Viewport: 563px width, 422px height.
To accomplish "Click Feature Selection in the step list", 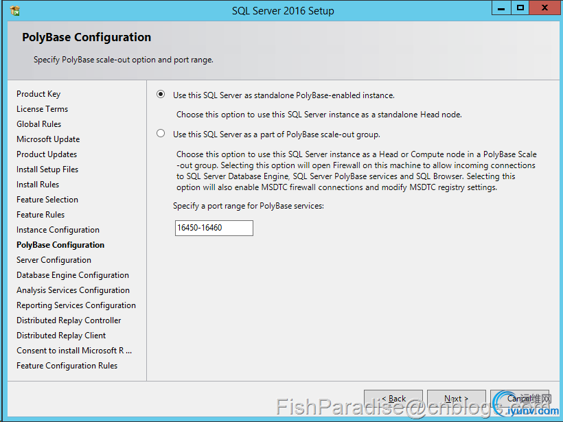I will (x=47, y=200).
